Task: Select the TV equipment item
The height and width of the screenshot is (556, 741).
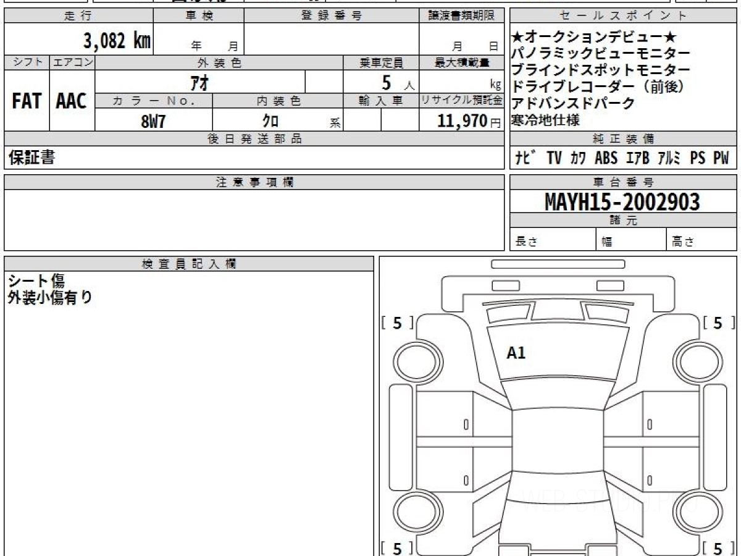Action: point(554,158)
